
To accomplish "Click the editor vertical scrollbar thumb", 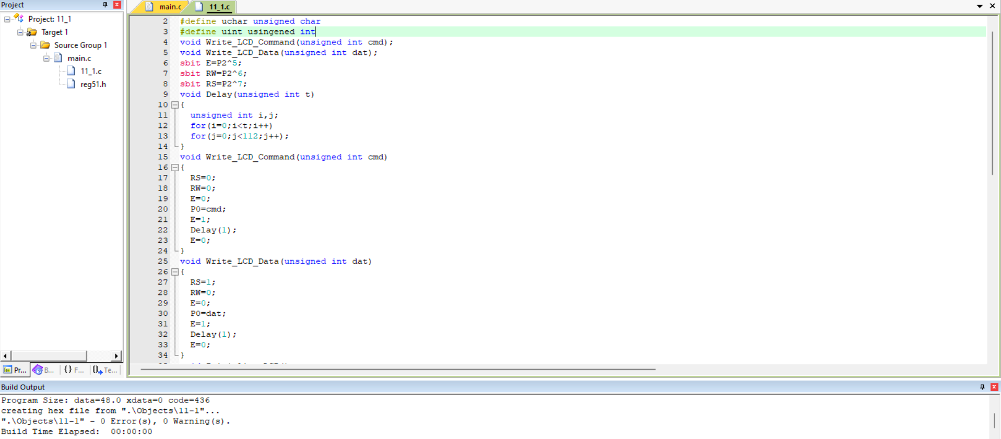I will (993, 103).
